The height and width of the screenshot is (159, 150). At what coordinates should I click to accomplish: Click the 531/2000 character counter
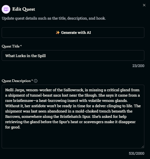(136, 153)
